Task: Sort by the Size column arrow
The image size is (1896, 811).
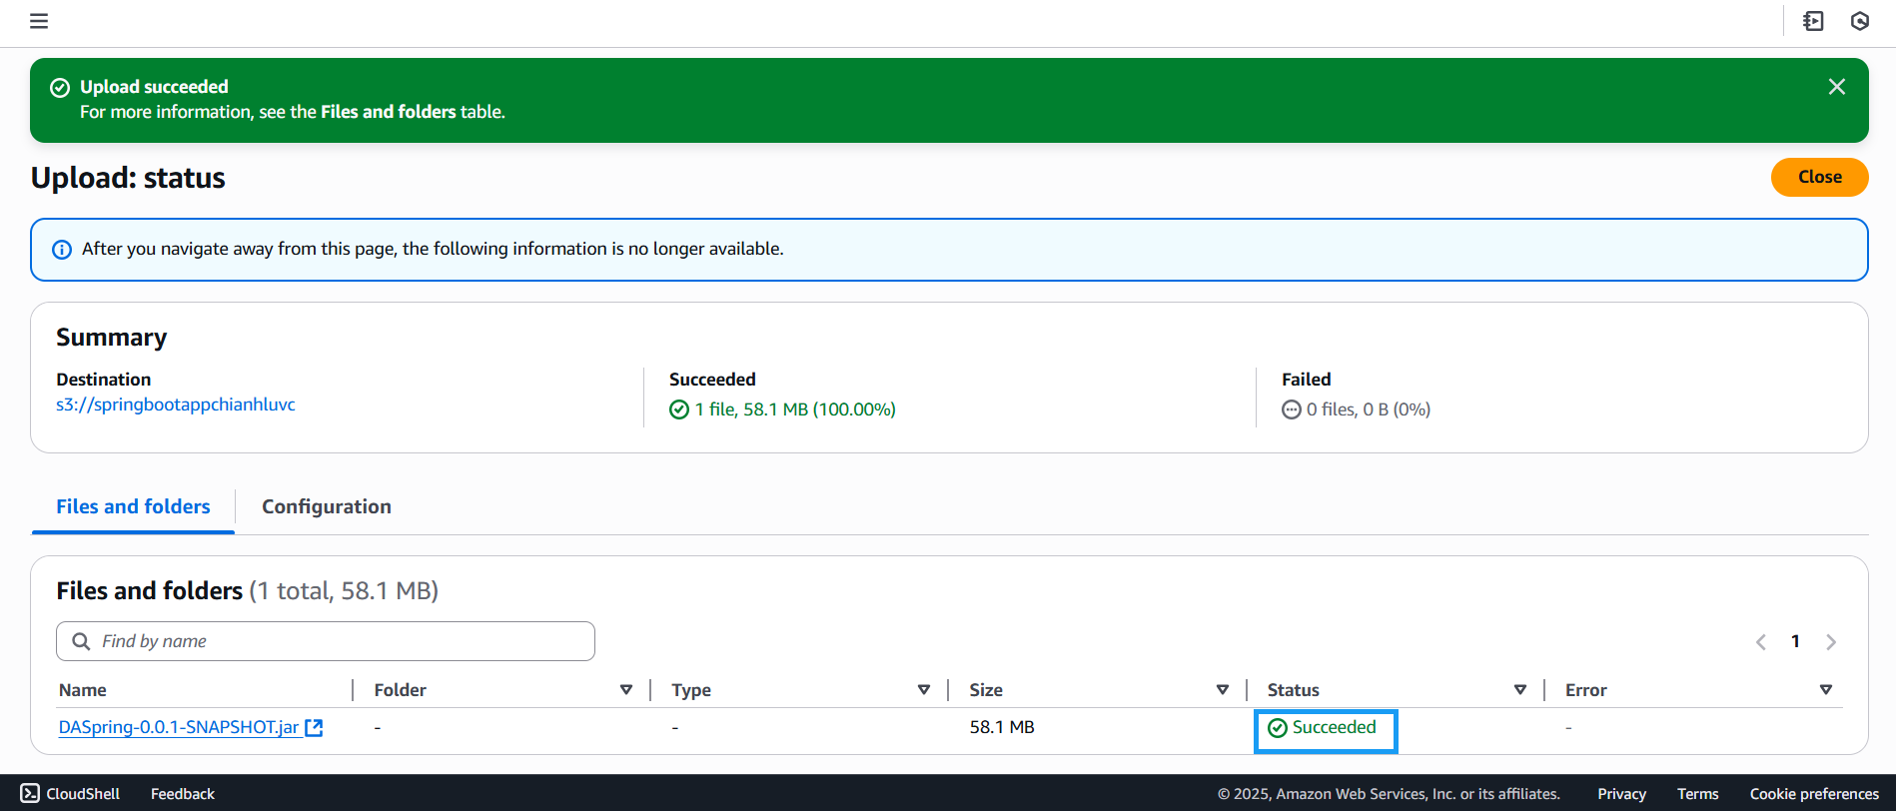Action: pos(1222,690)
